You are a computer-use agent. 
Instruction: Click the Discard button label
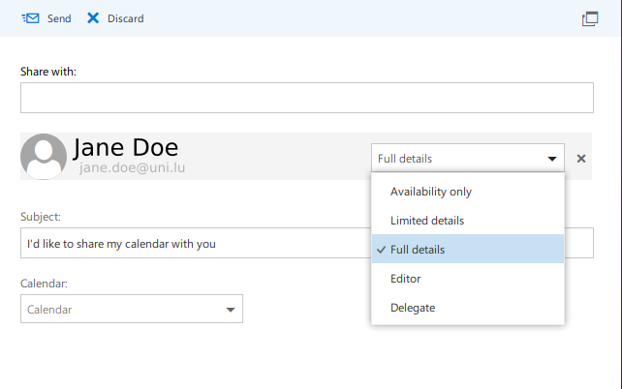pos(125,18)
